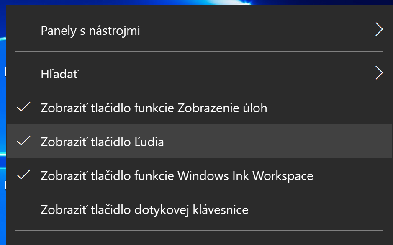Image resolution: width=393 pixels, height=245 pixels.
Task: Click the word Hľadať in the menu
Action: point(60,74)
